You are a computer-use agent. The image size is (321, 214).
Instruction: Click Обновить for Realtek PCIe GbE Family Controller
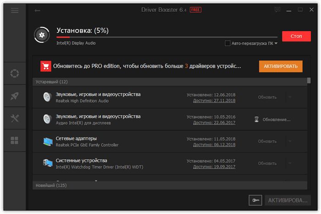(267, 142)
